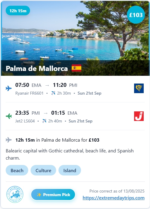Click the small plane emoji before 2h 40m
Image resolution: width=150 pixels, height=209 pixels.
[x=44, y=121]
